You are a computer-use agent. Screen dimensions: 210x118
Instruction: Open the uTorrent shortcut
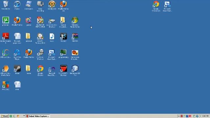6,21
